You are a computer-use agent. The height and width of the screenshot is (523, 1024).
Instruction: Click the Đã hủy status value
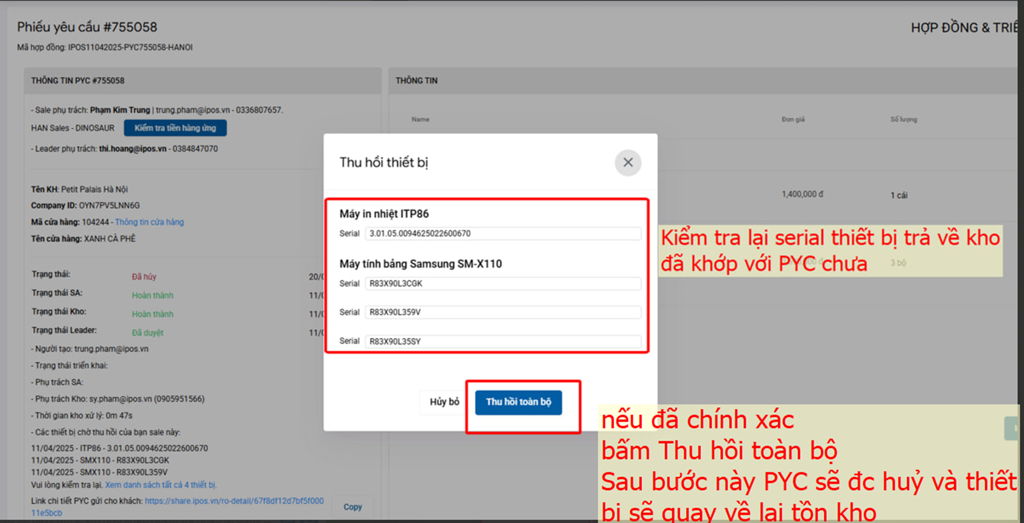(144, 276)
